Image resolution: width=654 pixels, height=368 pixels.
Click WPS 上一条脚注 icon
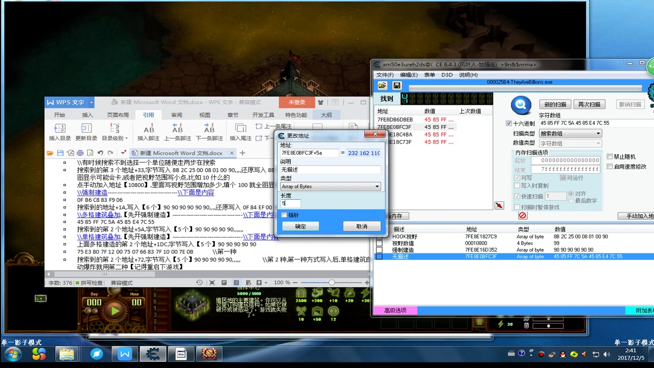pos(177,129)
